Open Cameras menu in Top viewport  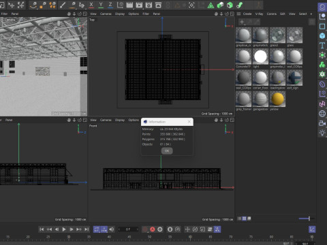point(106,14)
